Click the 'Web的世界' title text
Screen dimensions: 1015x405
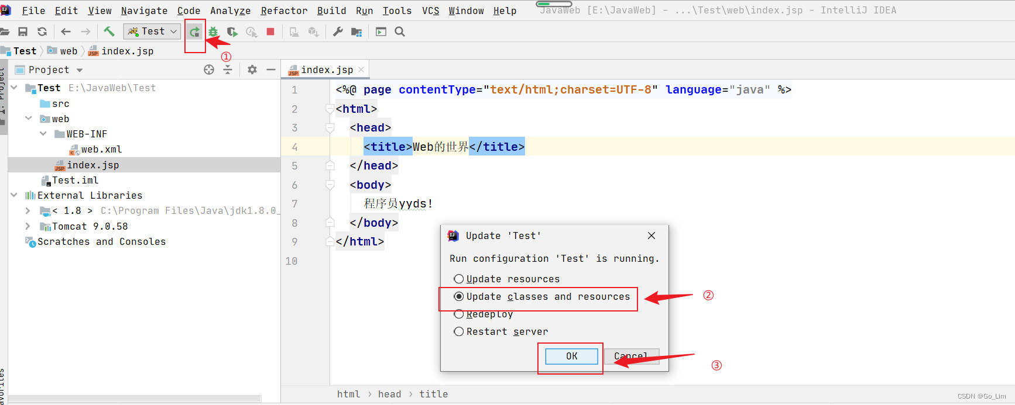point(440,147)
